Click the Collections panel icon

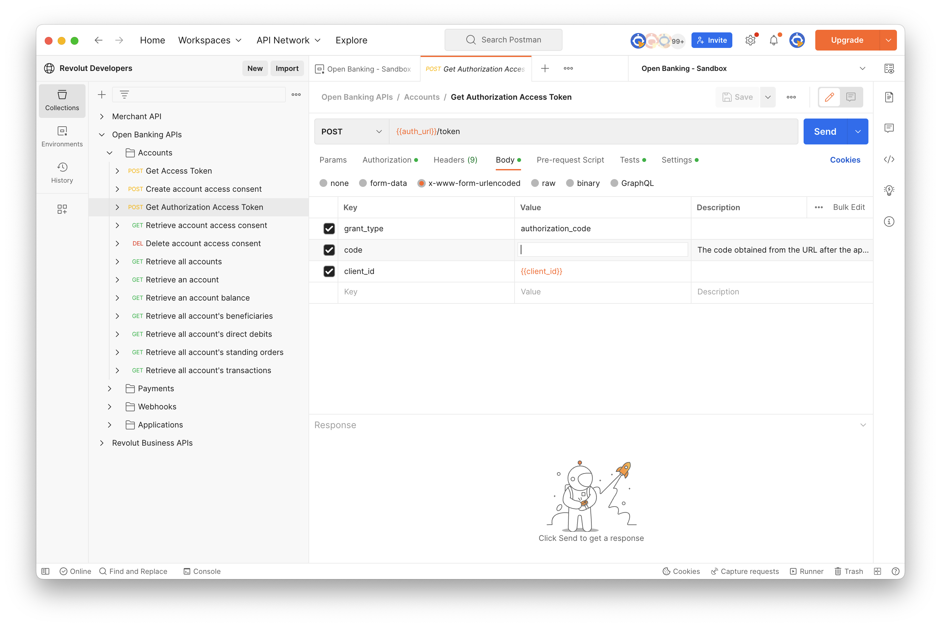tap(62, 100)
